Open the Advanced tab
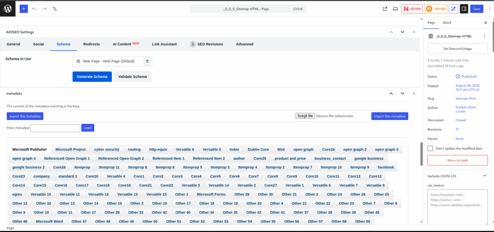494x232 pixels. point(245,44)
